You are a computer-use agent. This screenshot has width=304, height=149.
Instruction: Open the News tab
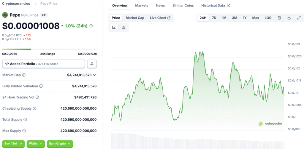click(x=160, y=5)
